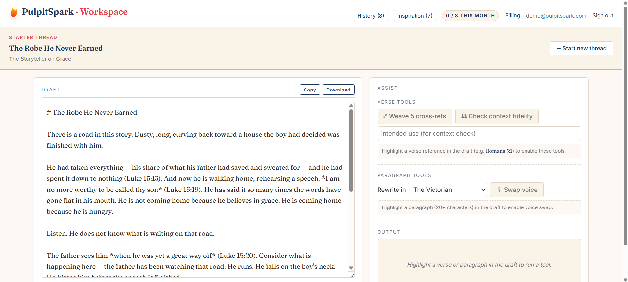The height and width of the screenshot is (282, 628).
Task: Click the line Listen. He does not know
Action: click(131, 234)
